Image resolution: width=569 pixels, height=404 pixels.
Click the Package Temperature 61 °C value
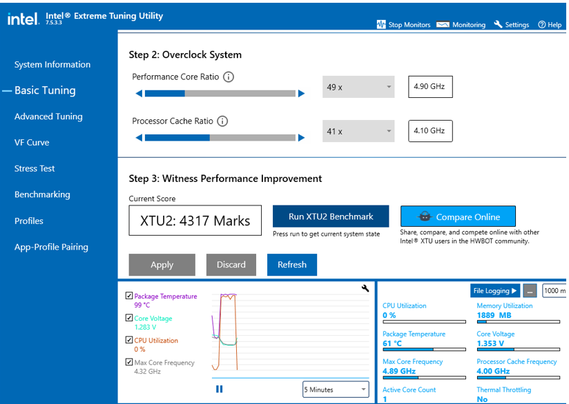pyautogui.click(x=392, y=343)
